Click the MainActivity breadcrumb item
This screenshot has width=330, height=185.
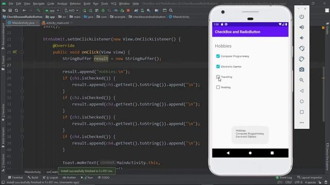179,17
